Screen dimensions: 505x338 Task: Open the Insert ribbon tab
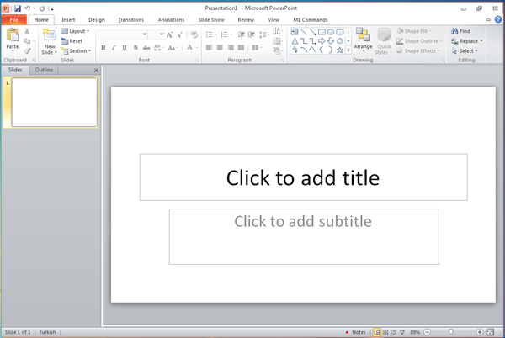(x=68, y=18)
